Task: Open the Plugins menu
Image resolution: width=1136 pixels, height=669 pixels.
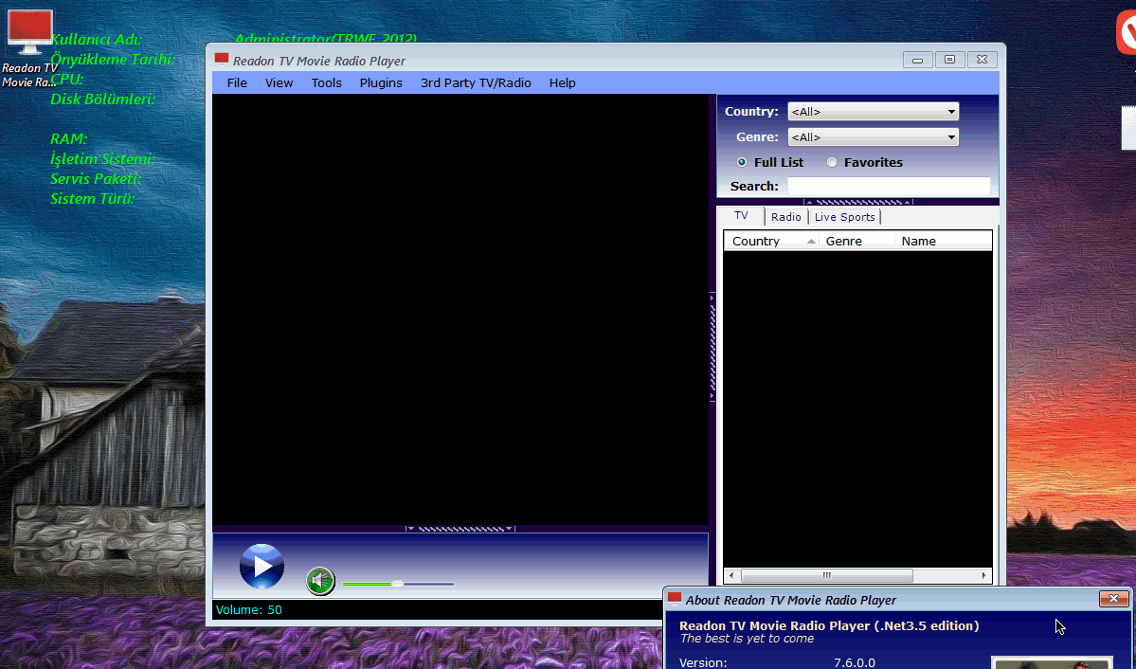Action: pos(381,82)
